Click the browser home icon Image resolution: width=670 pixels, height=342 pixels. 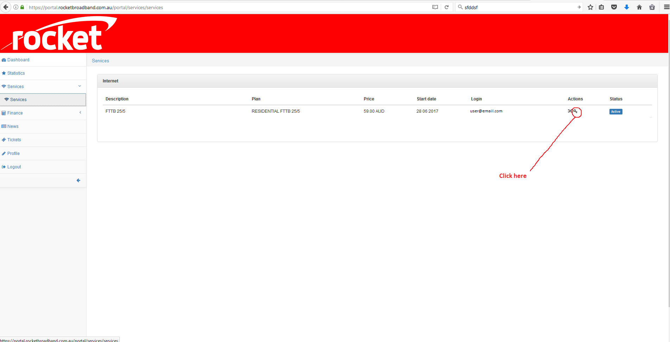tap(639, 7)
